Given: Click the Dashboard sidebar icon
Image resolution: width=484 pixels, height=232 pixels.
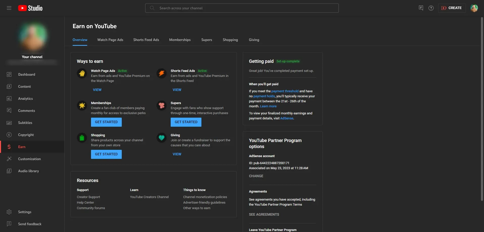Looking at the screenshot, I should point(9,74).
